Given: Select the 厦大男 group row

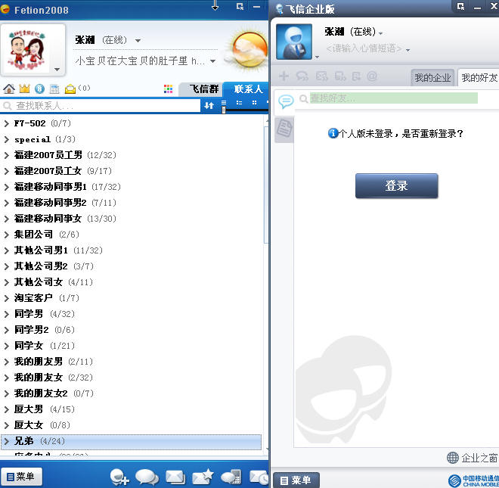Looking at the screenshot, I should coord(132,409).
